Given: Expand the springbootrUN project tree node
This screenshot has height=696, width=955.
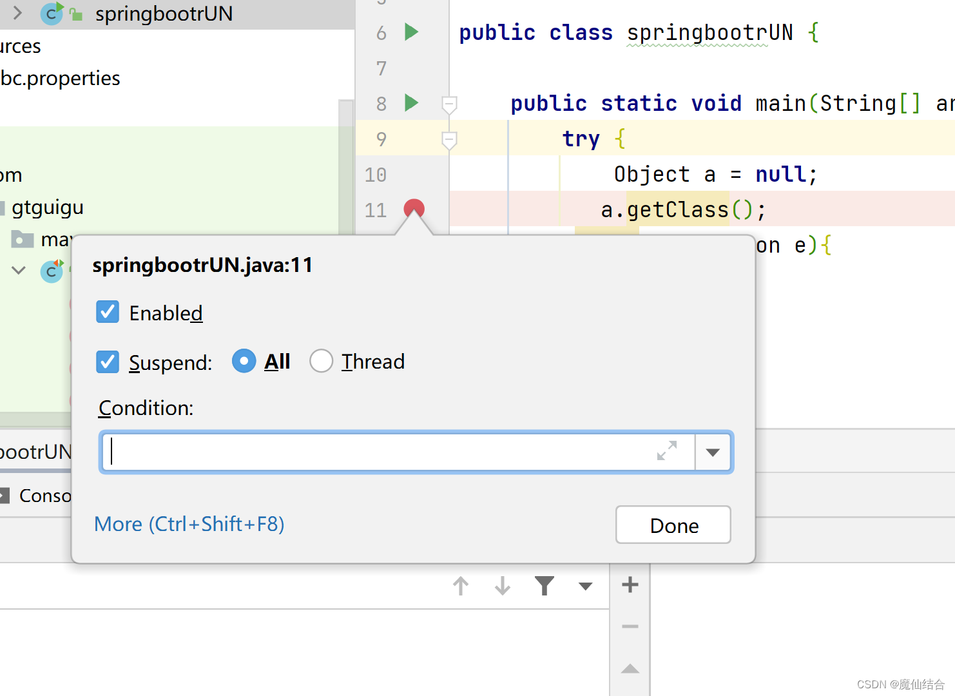Looking at the screenshot, I should (x=17, y=13).
